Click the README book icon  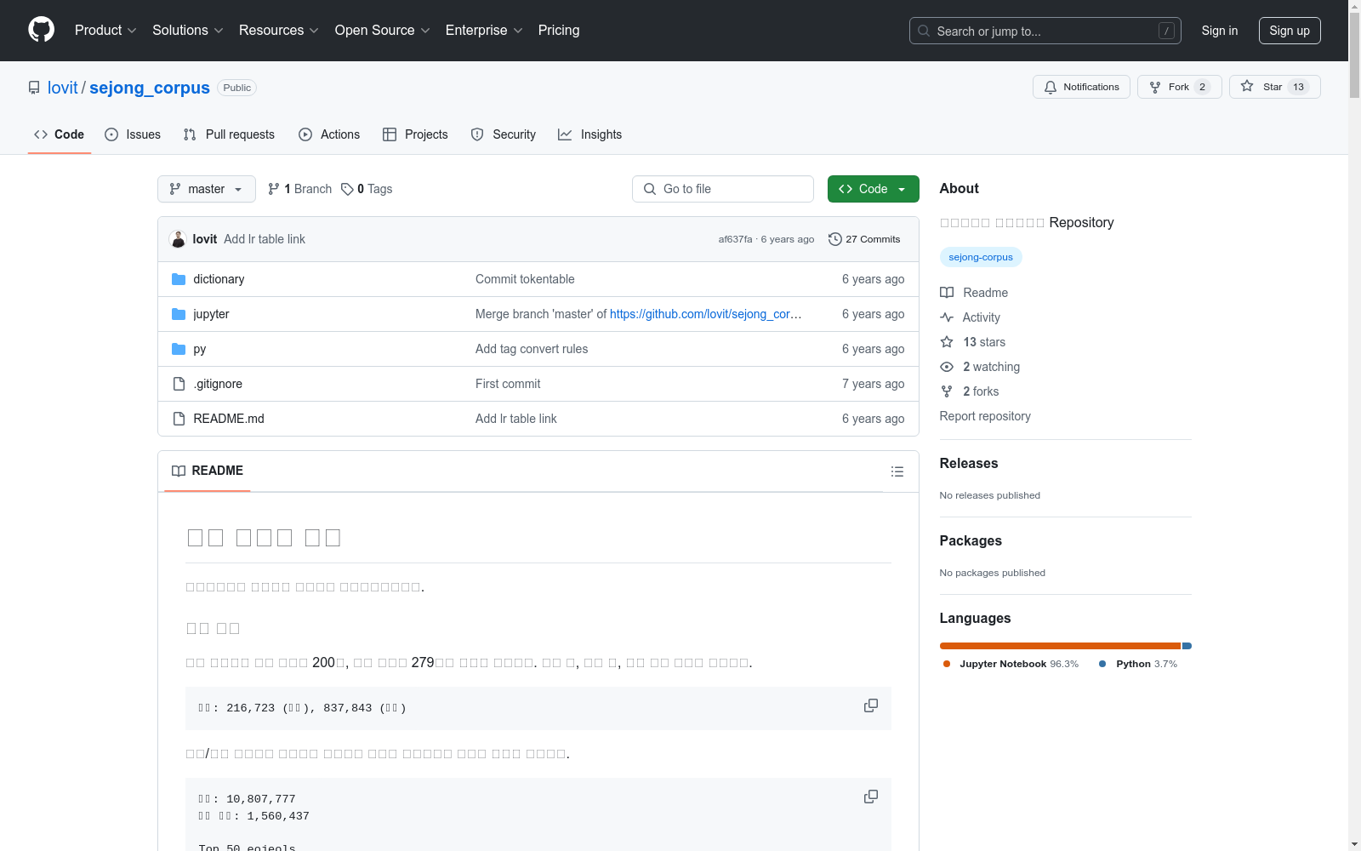pyautogui.click(x=179, y=471)
